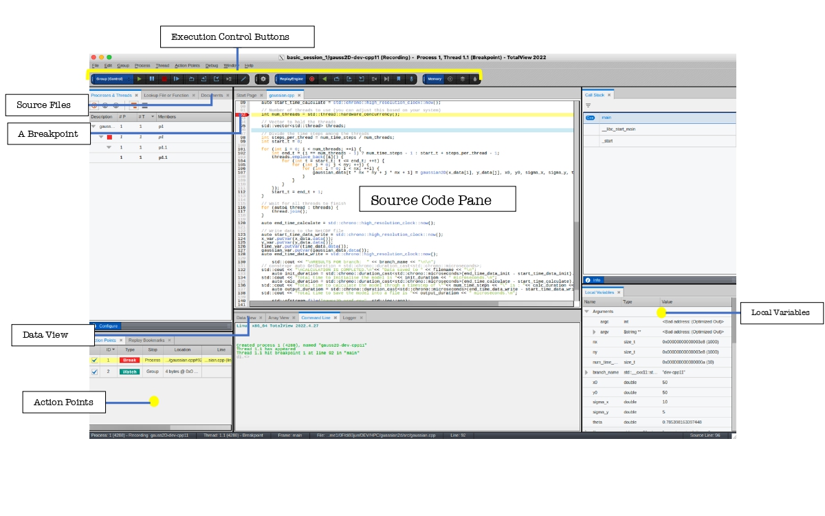825x516 pixels.
Task: Toggle the Watch action point checkbox
Action: [94, 372]
